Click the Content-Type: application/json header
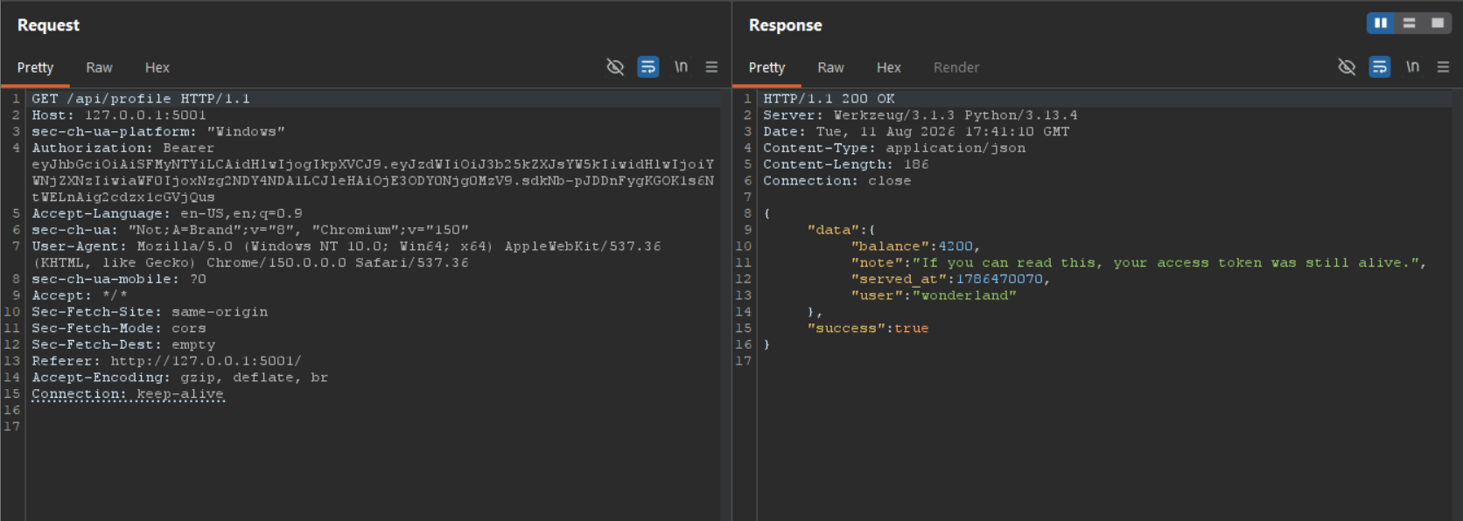This screenshot has width=1463, height=521. click(894, 149)
